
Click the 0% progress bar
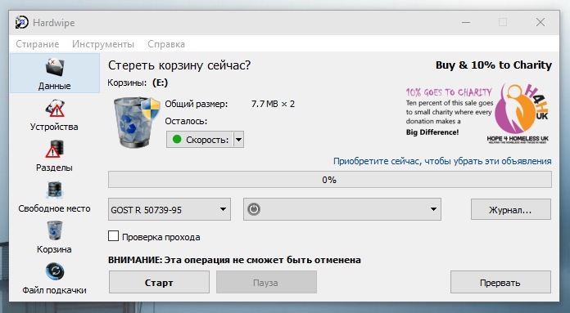pos(330,180)
